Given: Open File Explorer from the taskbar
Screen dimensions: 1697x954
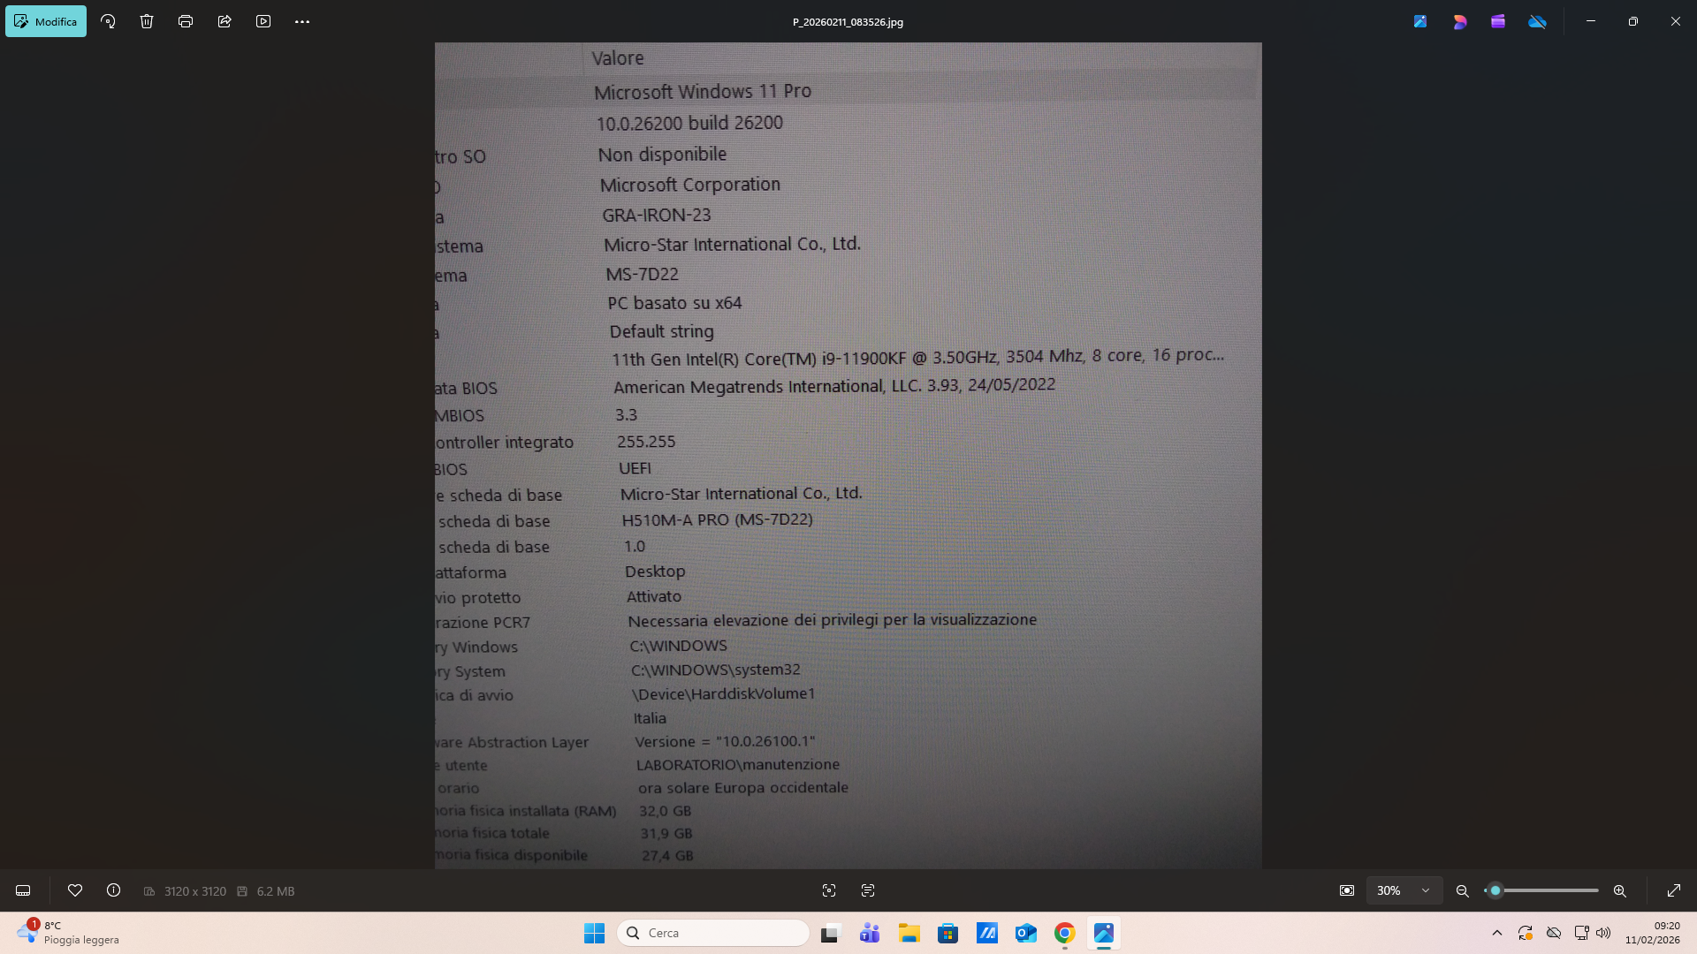Looking at the screenshot, I should coord(909,933).
